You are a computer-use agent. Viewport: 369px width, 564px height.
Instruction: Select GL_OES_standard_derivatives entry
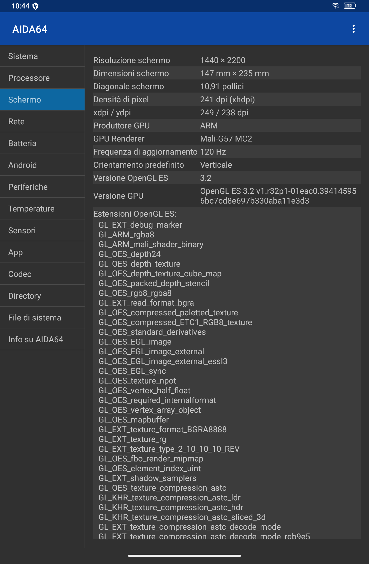click(x=152, y=332)
